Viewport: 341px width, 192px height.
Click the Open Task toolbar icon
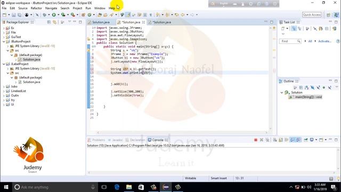click(105, 15)
